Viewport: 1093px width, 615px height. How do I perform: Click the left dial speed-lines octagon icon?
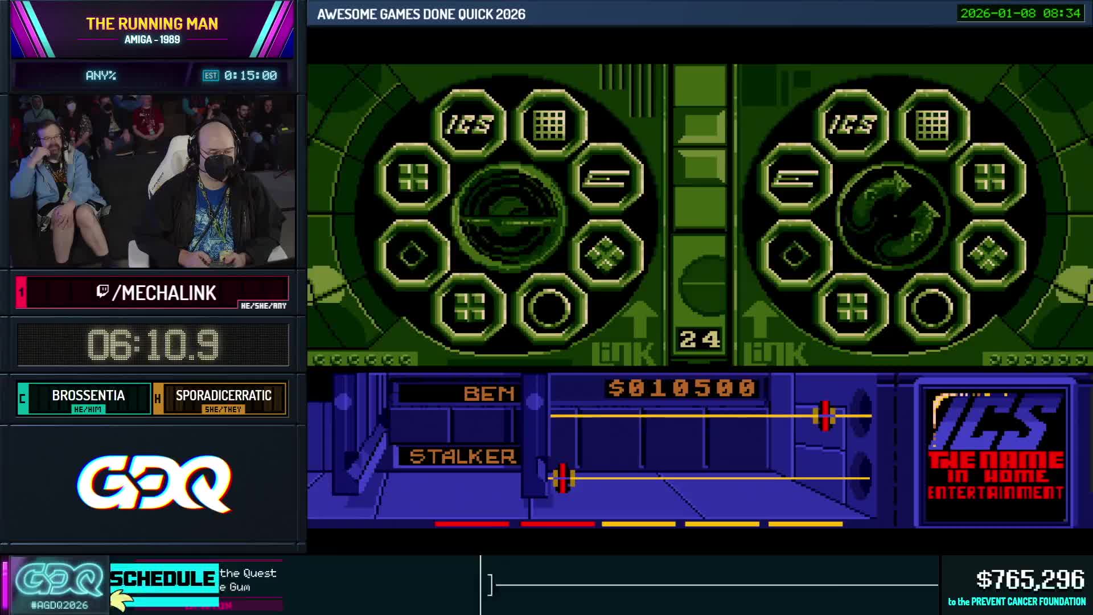click(607, 179)
